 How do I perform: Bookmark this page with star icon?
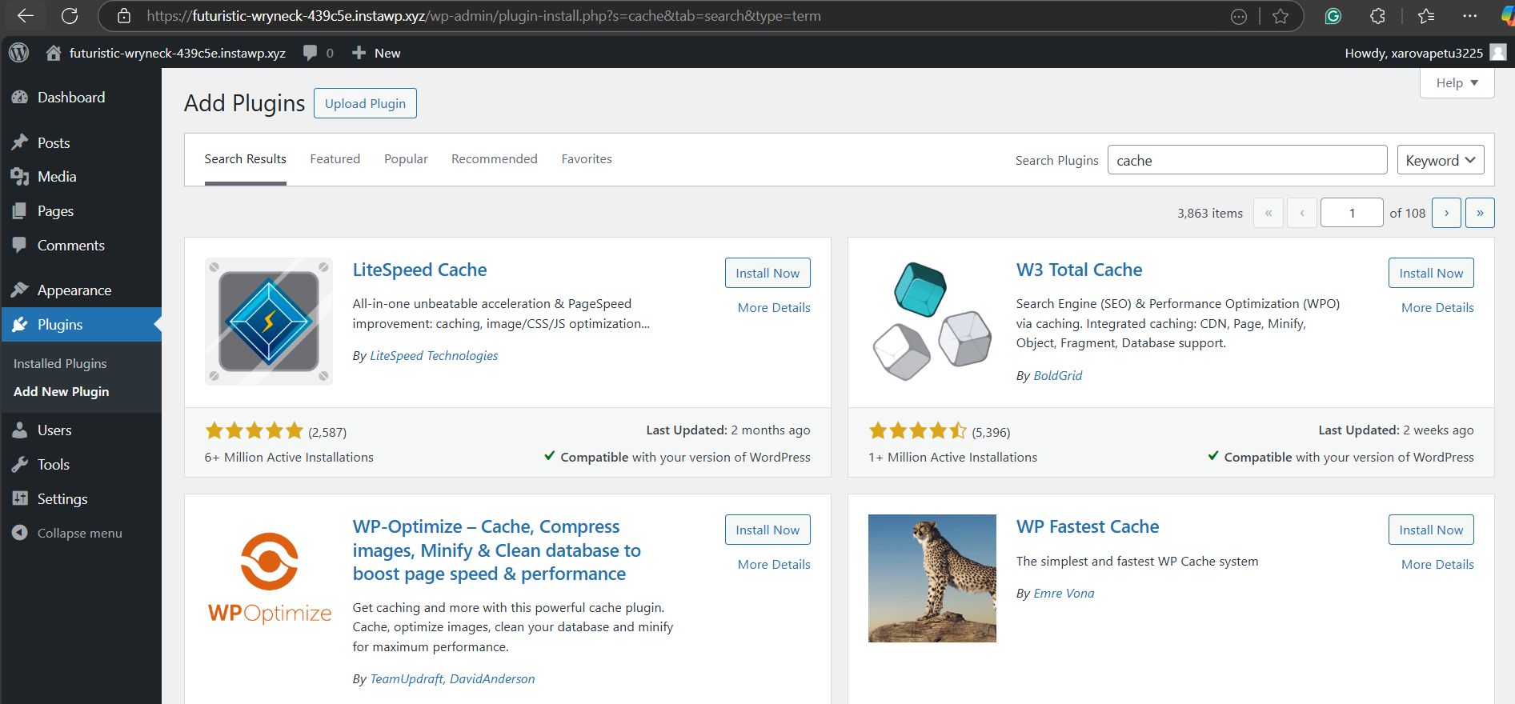click(x=1281, y=16)
